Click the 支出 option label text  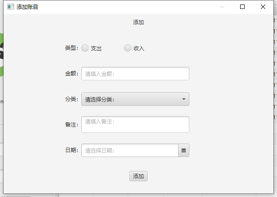(x=96, y=48)
